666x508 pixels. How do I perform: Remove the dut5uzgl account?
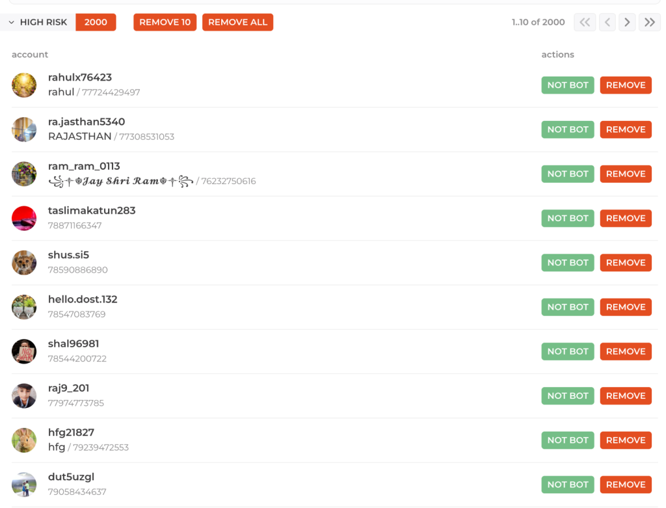(x=625, y=484)
